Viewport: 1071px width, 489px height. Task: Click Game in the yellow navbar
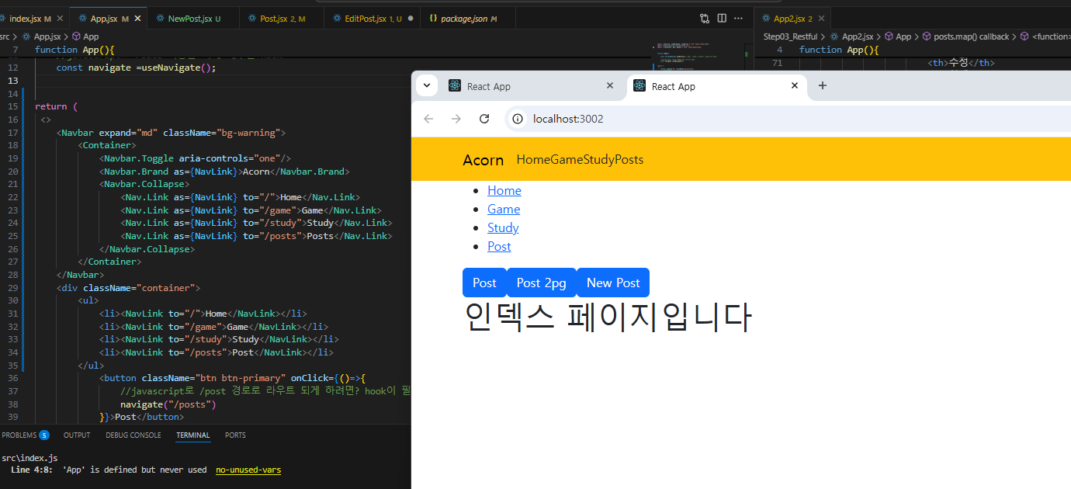tap(567, 160)
